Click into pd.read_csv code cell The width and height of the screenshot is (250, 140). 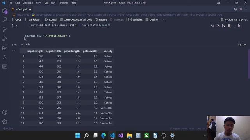point(47,36)
